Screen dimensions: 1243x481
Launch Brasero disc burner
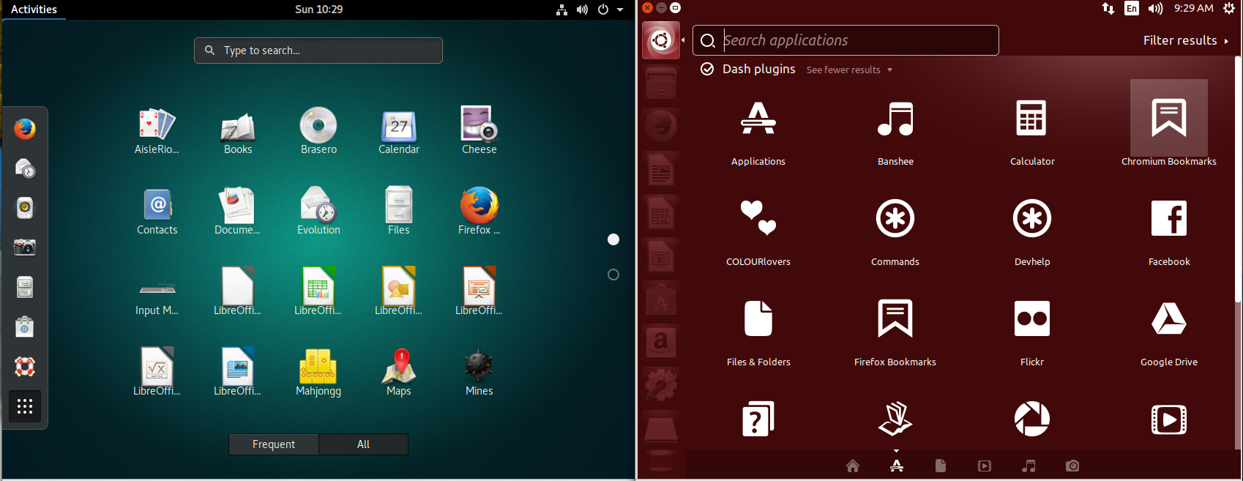point(318,125)
